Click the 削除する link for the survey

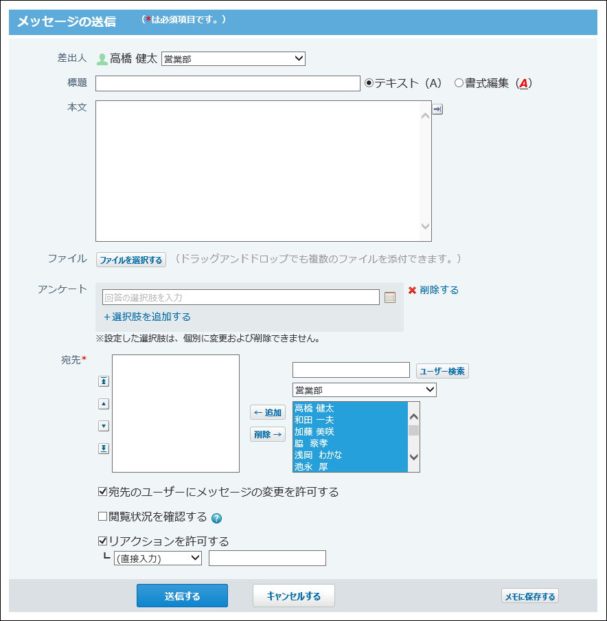[439, 290]
